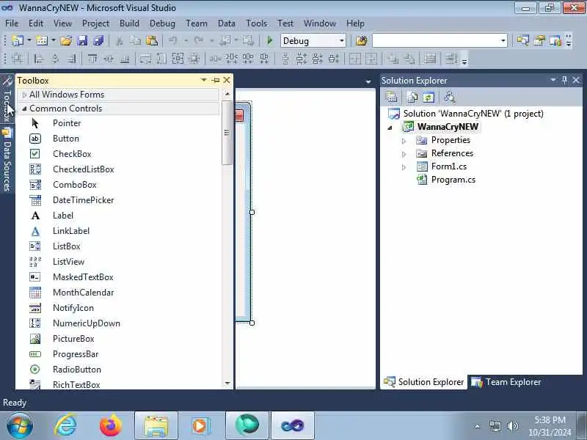Click the Paste clipboard icon
587x440 pixels.
click(x=152, y=40)
